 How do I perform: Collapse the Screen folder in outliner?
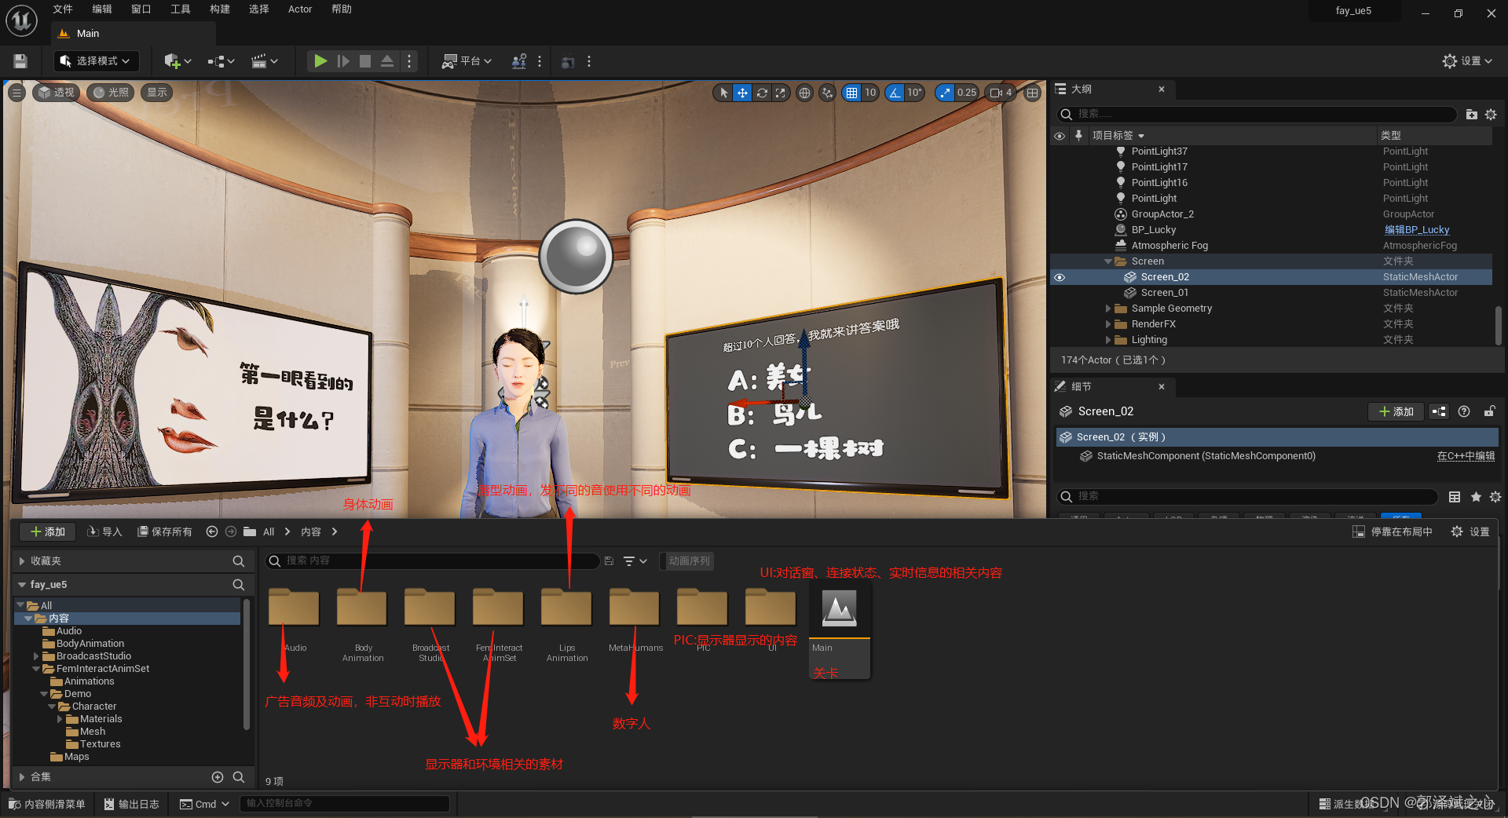1108,261
